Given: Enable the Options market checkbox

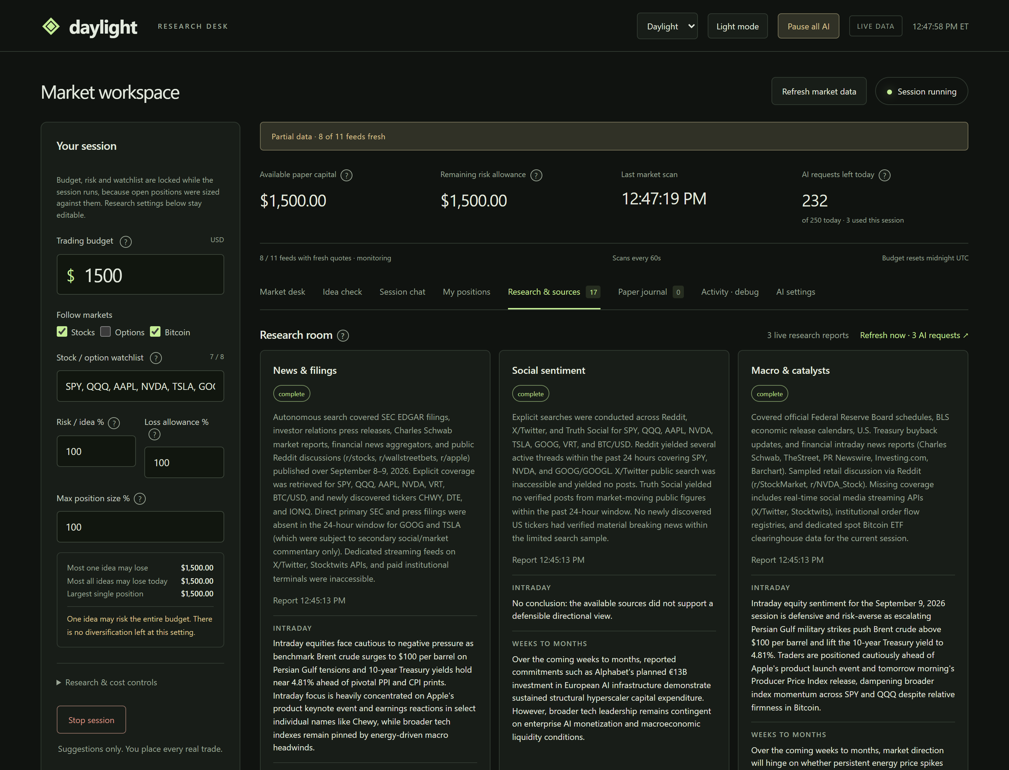Looking at the screenshot, I should [x=105, y=332].
